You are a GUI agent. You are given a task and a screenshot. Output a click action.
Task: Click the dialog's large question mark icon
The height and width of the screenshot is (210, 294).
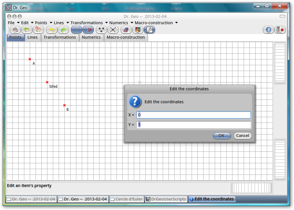click(x=135, y=102)
